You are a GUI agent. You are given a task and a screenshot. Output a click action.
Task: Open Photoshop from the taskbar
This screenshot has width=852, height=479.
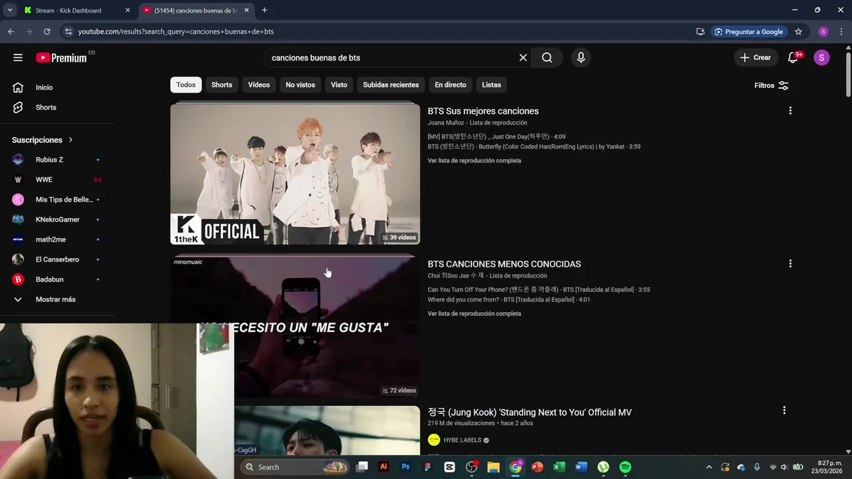(405, 467)
